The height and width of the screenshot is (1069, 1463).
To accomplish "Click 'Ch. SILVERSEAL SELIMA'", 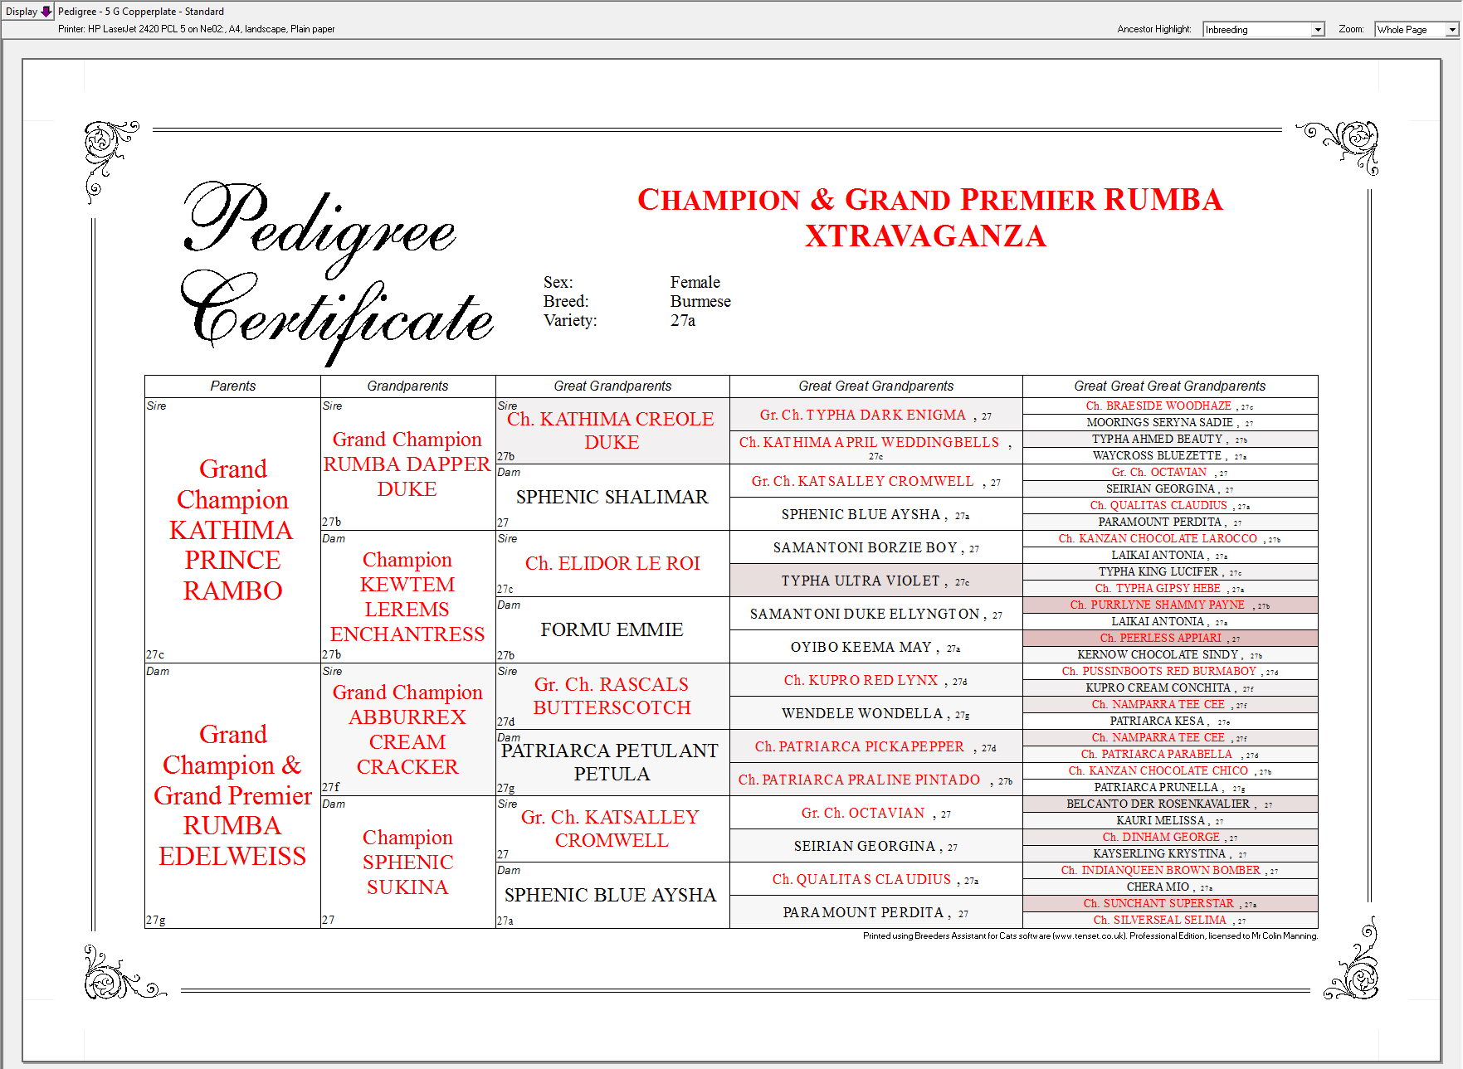I will tap(1170, 921).
